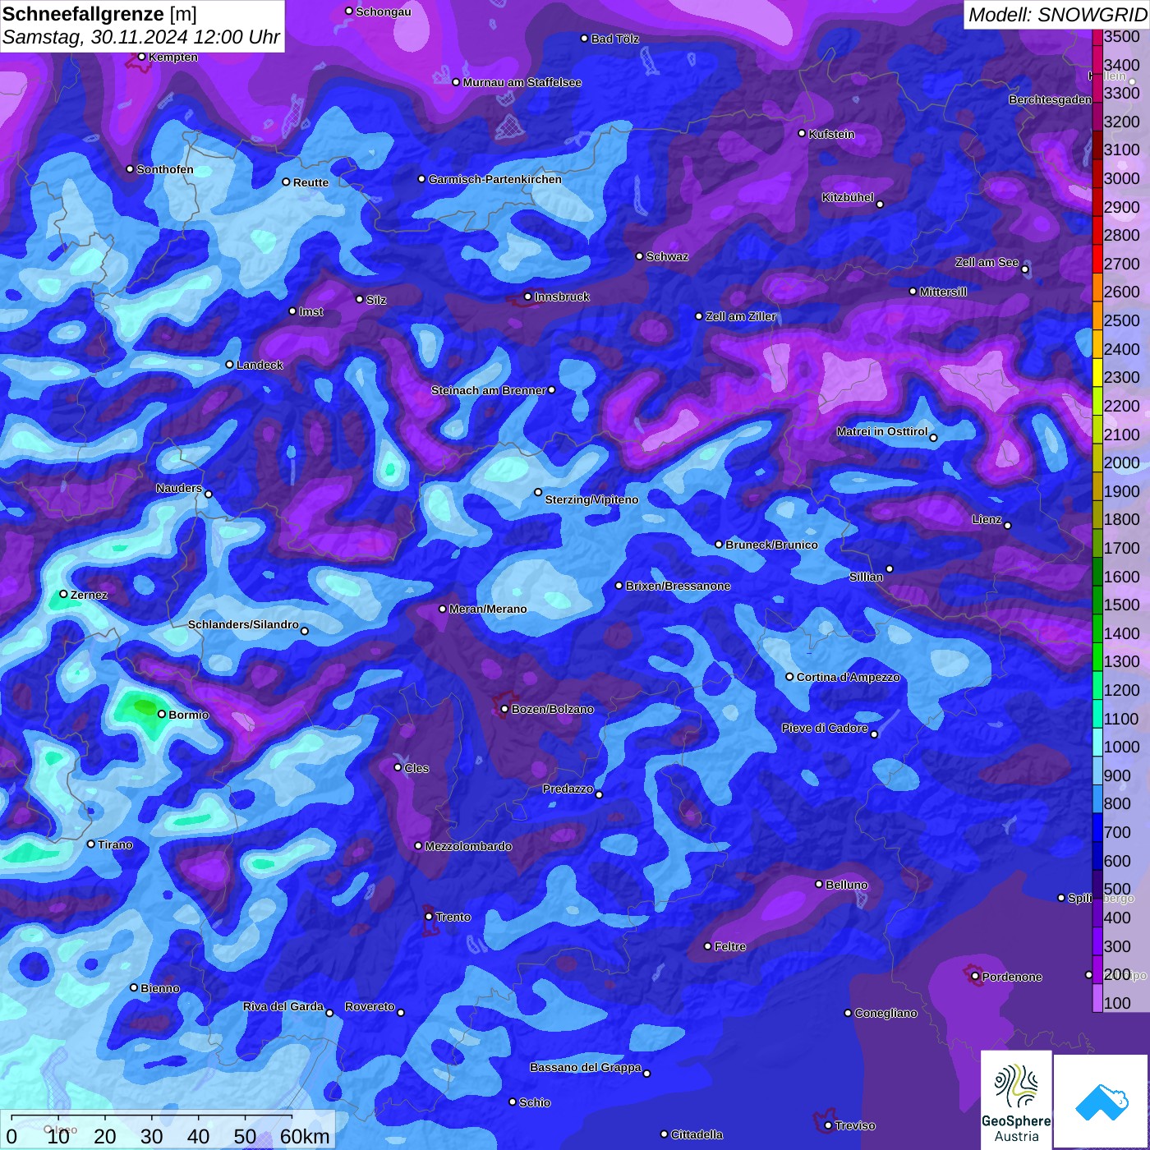This screenshot has height=1150, width=1150.
Task: Click the Nauders label
Action: [179, 488]
